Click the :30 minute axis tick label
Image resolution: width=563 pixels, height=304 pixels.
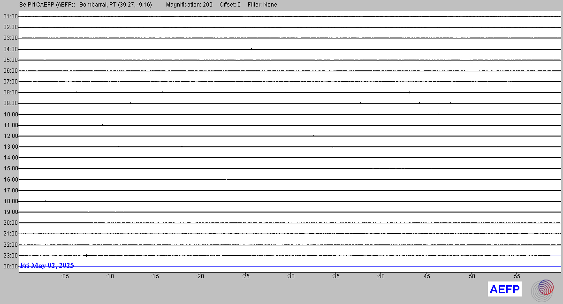tap(290, 277)
